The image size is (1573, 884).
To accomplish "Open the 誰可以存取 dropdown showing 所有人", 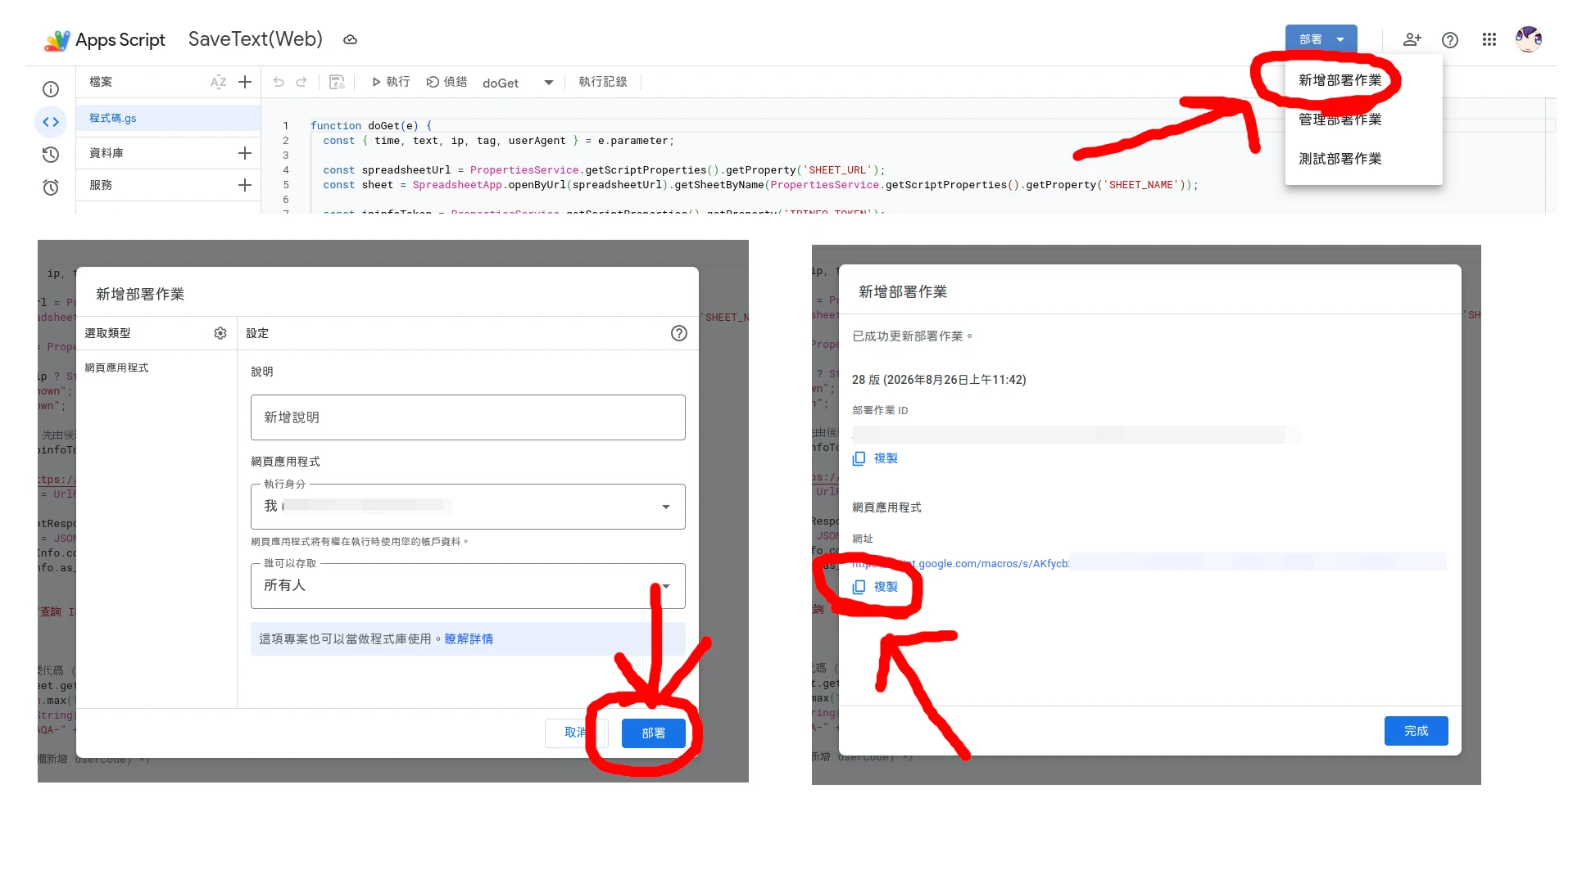I will point(468,586).
